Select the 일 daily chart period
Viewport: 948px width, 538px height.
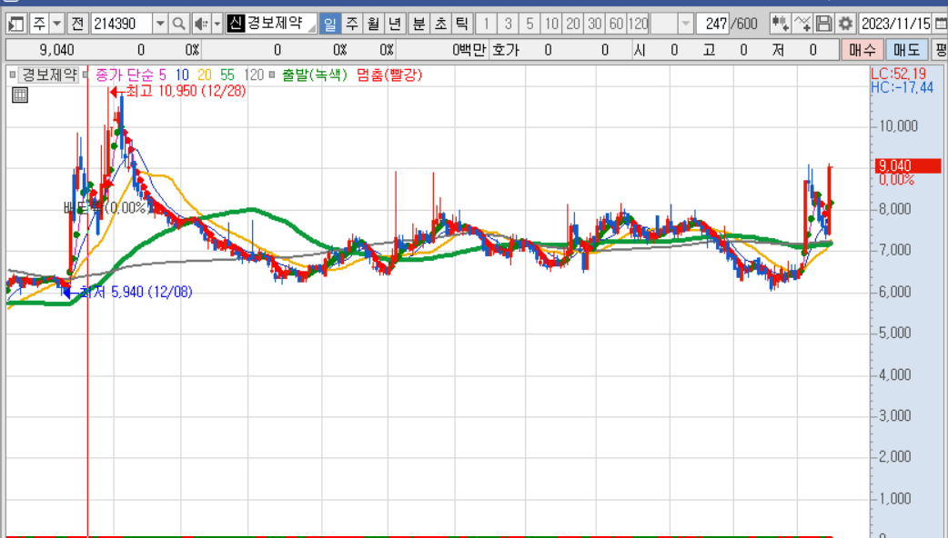pos(329,25)
